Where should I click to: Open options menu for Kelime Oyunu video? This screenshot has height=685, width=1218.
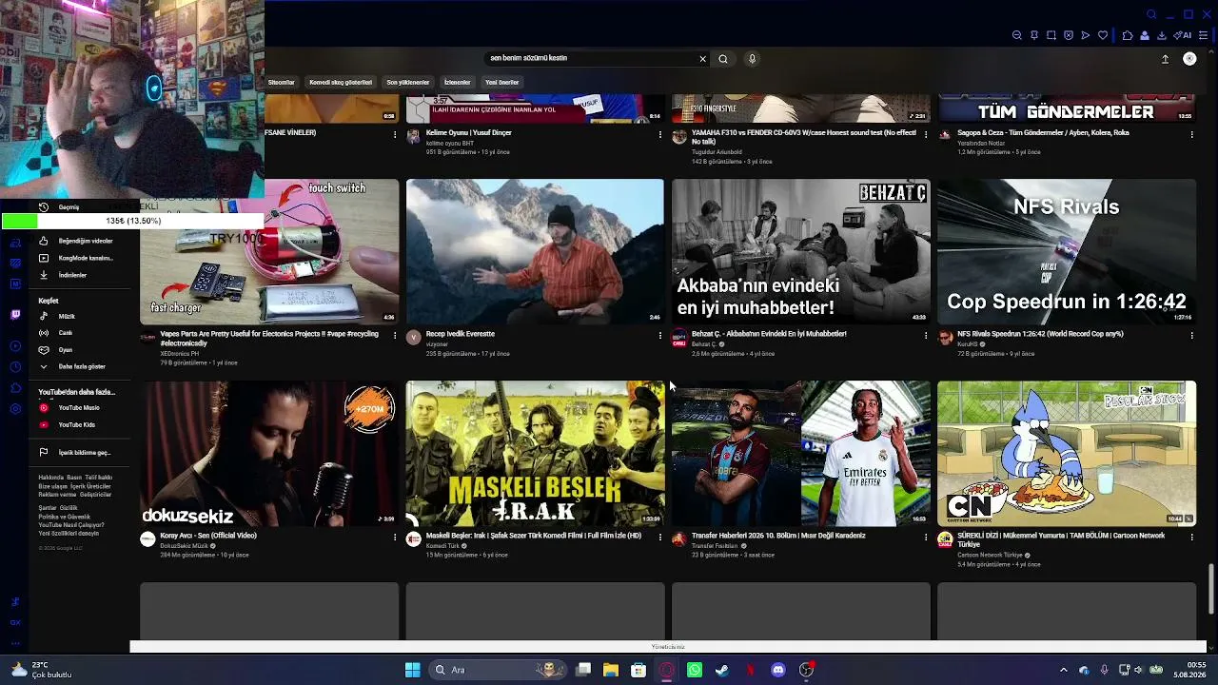coord(660,135)
